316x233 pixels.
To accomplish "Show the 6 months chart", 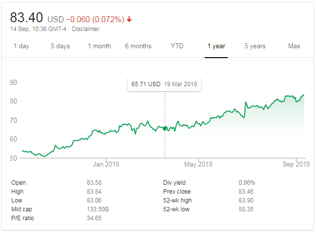I will pyautogui.click(x=138, y=46).
